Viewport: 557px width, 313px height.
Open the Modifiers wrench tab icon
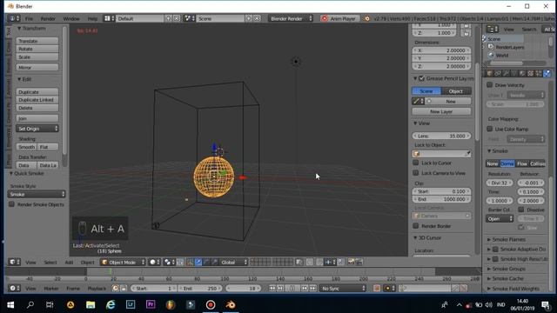tap(506, 73)
